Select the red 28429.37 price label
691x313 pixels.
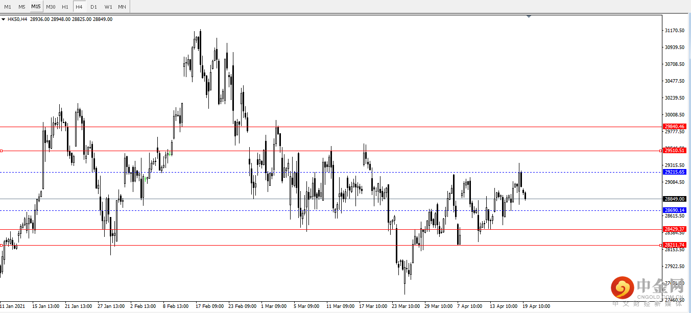[675, 229]
